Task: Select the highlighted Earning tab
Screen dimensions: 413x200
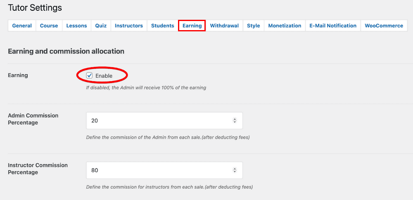Action: [192, 26]
